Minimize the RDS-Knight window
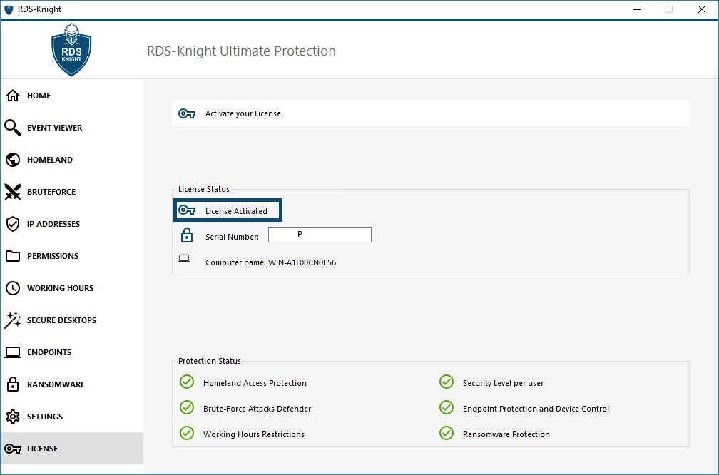Screen dimensions: 719x475 (x=637, y=9)
